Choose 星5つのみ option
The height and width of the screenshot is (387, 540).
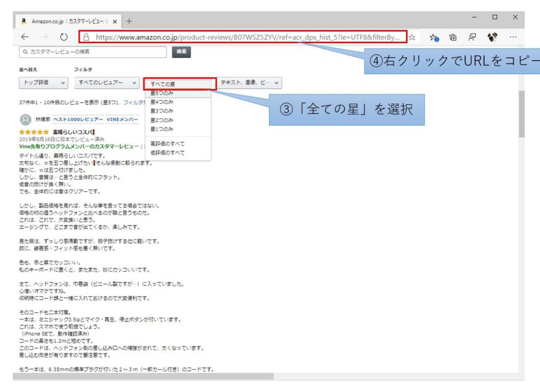[178, 93]
